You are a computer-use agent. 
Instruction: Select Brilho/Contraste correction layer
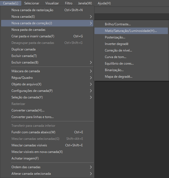[x=118, y=24]
